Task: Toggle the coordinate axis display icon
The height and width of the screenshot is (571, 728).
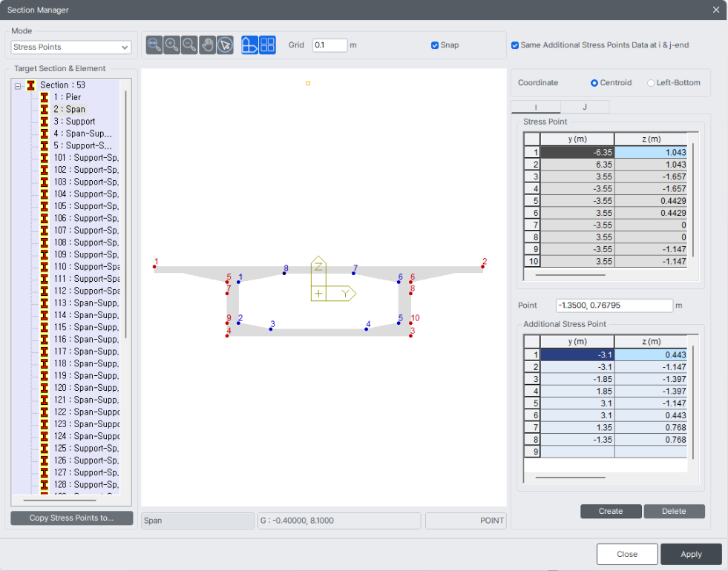Action: click(x=250, y=45)
